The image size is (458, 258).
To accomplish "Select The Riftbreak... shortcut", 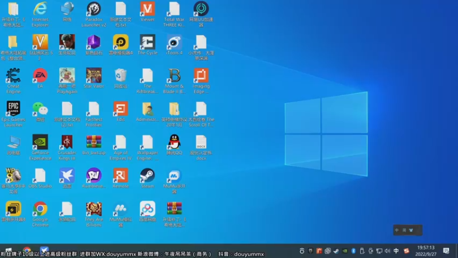I will coord(148,81).
